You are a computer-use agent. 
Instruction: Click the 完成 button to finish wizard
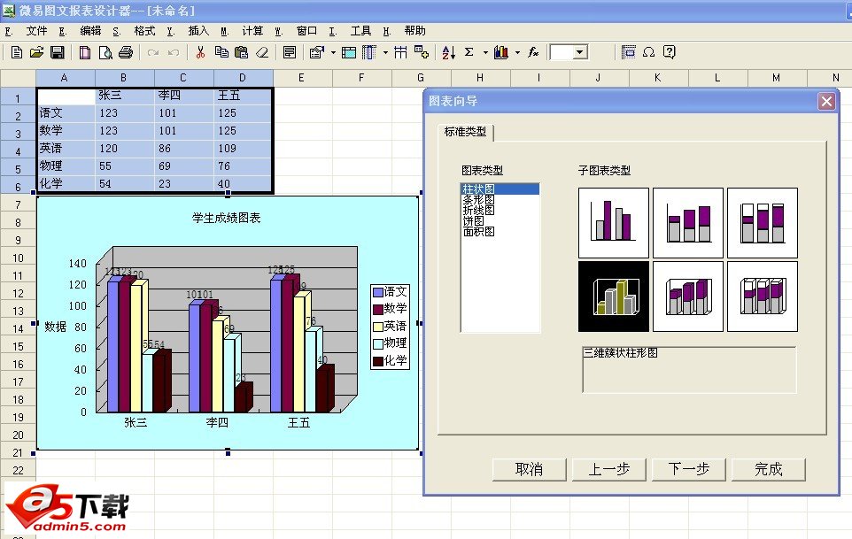tap(768, 469)
